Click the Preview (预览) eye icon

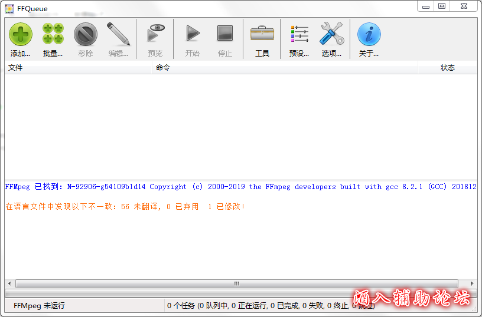pyautogui.click(x=155, y=34)
